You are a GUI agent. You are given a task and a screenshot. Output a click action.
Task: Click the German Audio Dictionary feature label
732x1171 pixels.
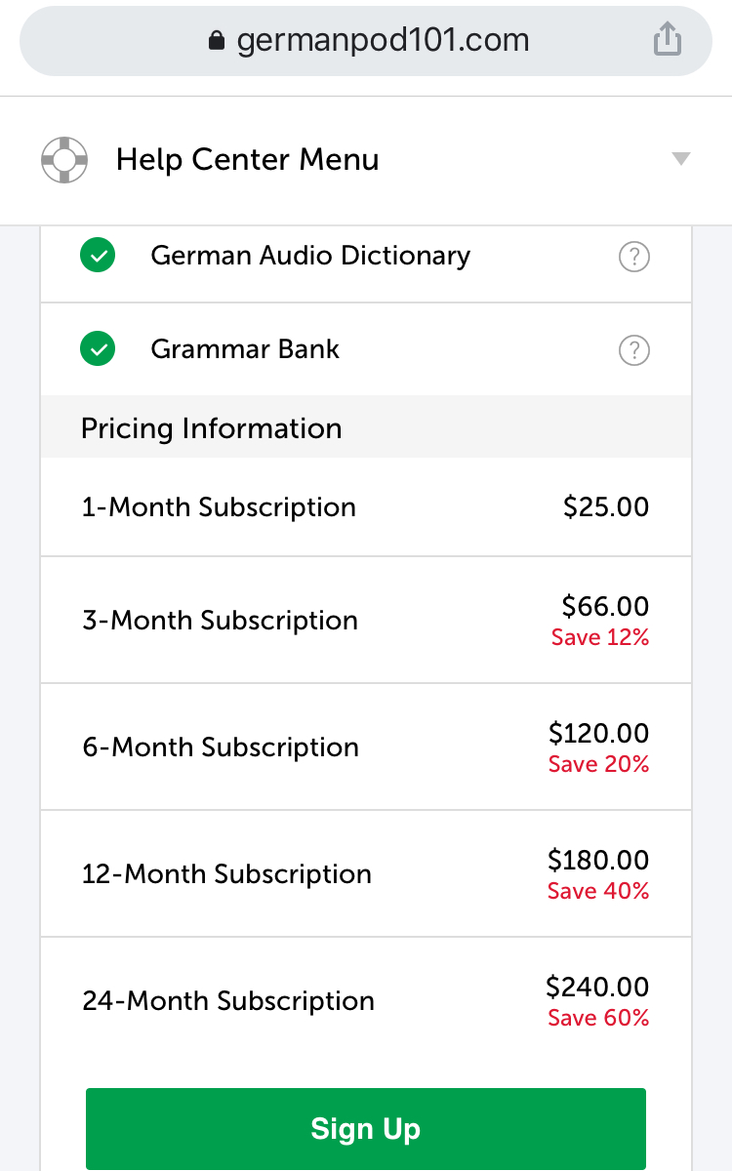[x=310, y=256]
